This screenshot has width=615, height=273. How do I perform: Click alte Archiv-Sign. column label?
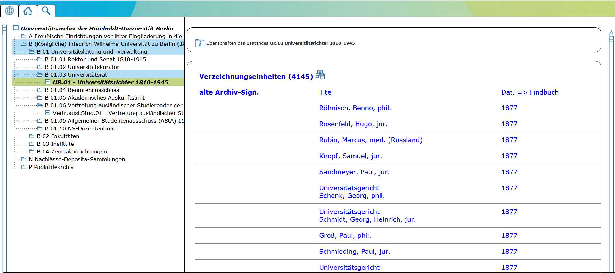(229, 92)
